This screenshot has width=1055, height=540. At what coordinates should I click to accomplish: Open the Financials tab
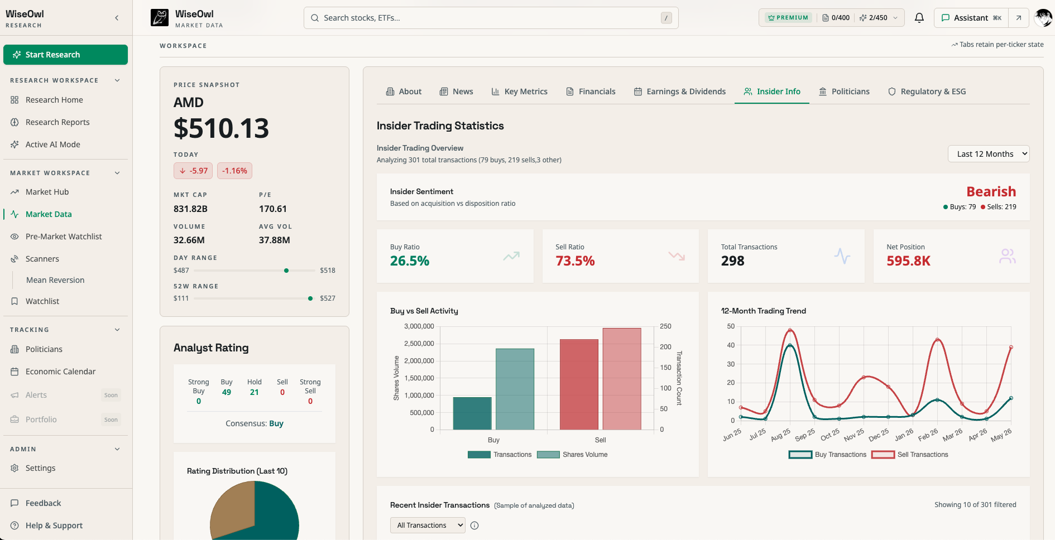click(x=591, y=91)
